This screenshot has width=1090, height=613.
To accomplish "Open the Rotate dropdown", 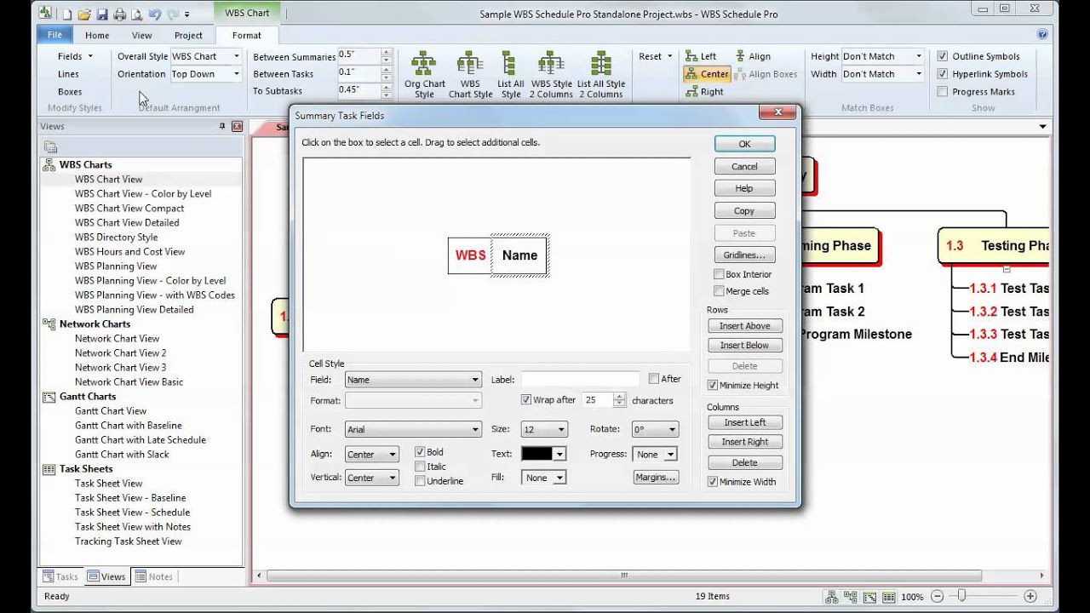I will (x=655, y=429).
